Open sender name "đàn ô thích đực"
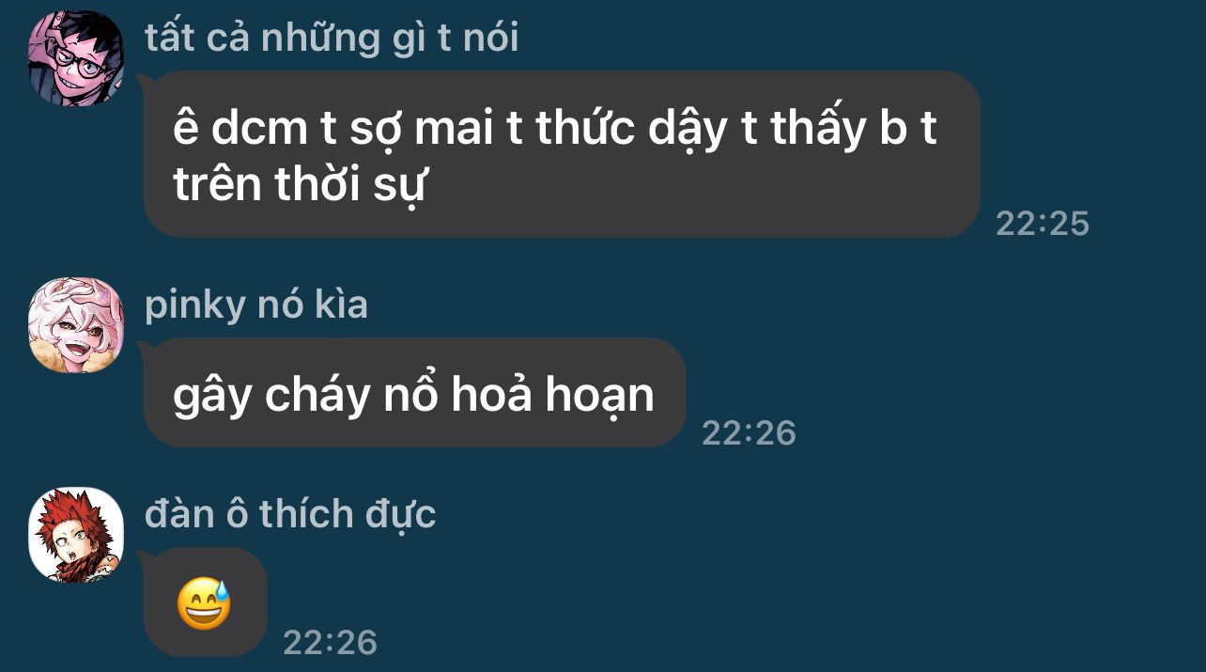This screenshot has width=1206, height=672. (290, 514)
